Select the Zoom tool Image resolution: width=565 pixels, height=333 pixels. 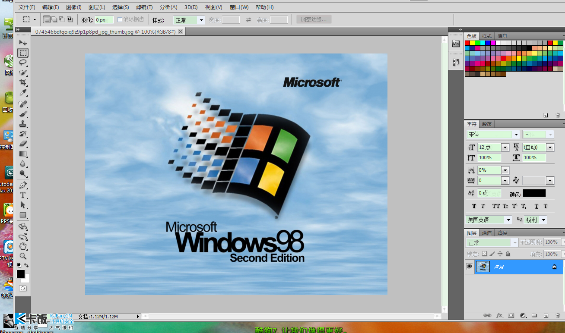(23, 256)
